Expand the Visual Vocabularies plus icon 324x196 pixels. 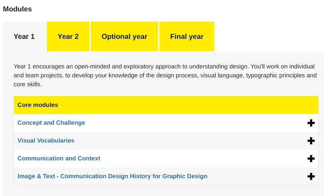[311, 141]
